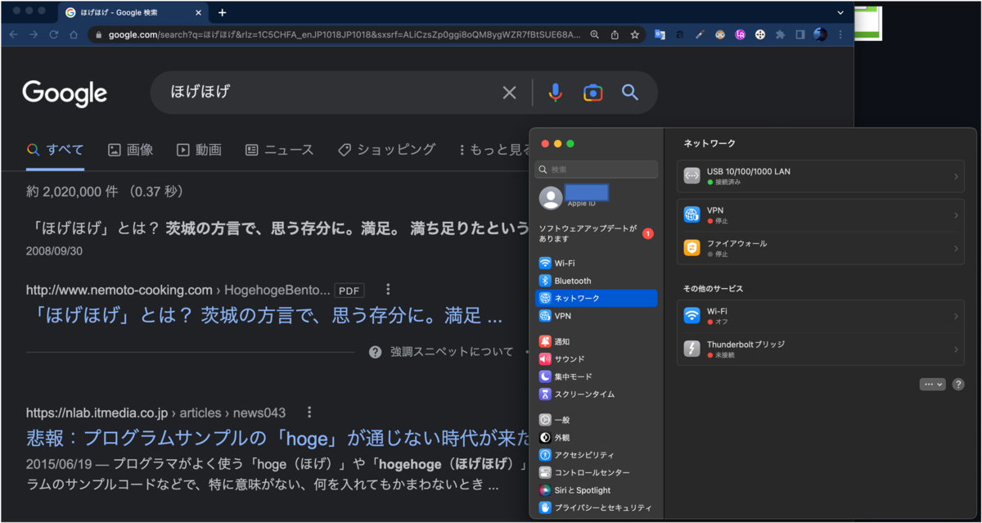Screen dimensions: 982x523
Task: Select 通知 in settings sidebar
Action: pyautogui.click(x=597, y=341)
